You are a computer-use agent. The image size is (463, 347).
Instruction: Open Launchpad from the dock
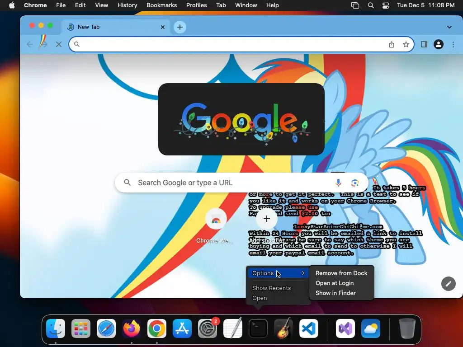81,328
